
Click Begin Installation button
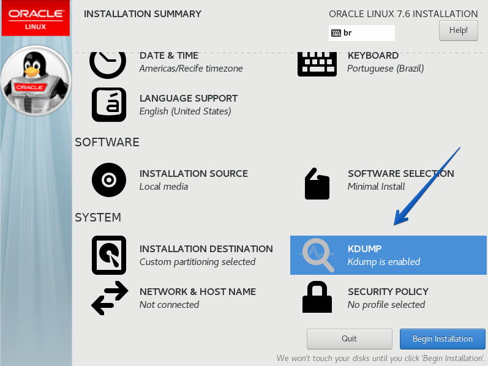[x=442, y=338]
